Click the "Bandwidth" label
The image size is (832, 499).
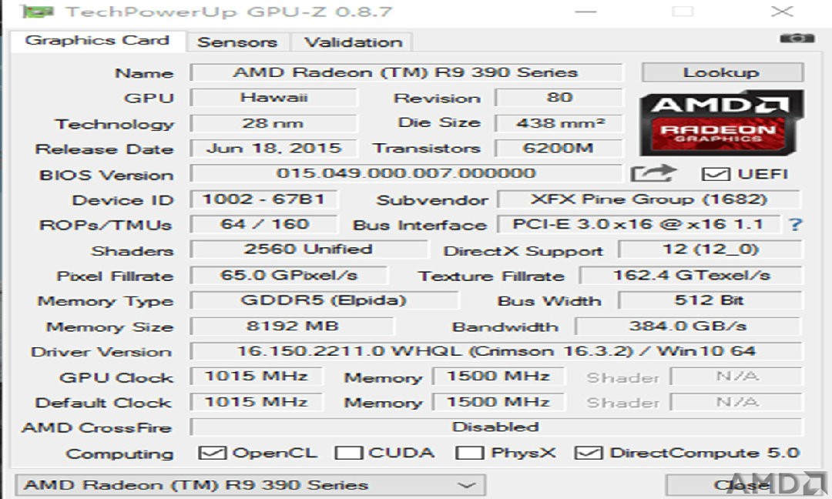tap(505, 327)
